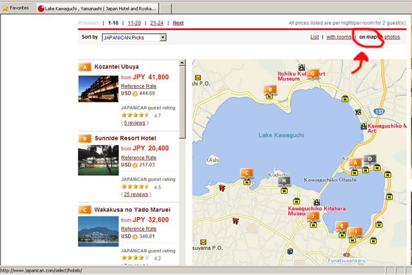Click orange A badge beside Kozantei Ubuya

point(85,67)
